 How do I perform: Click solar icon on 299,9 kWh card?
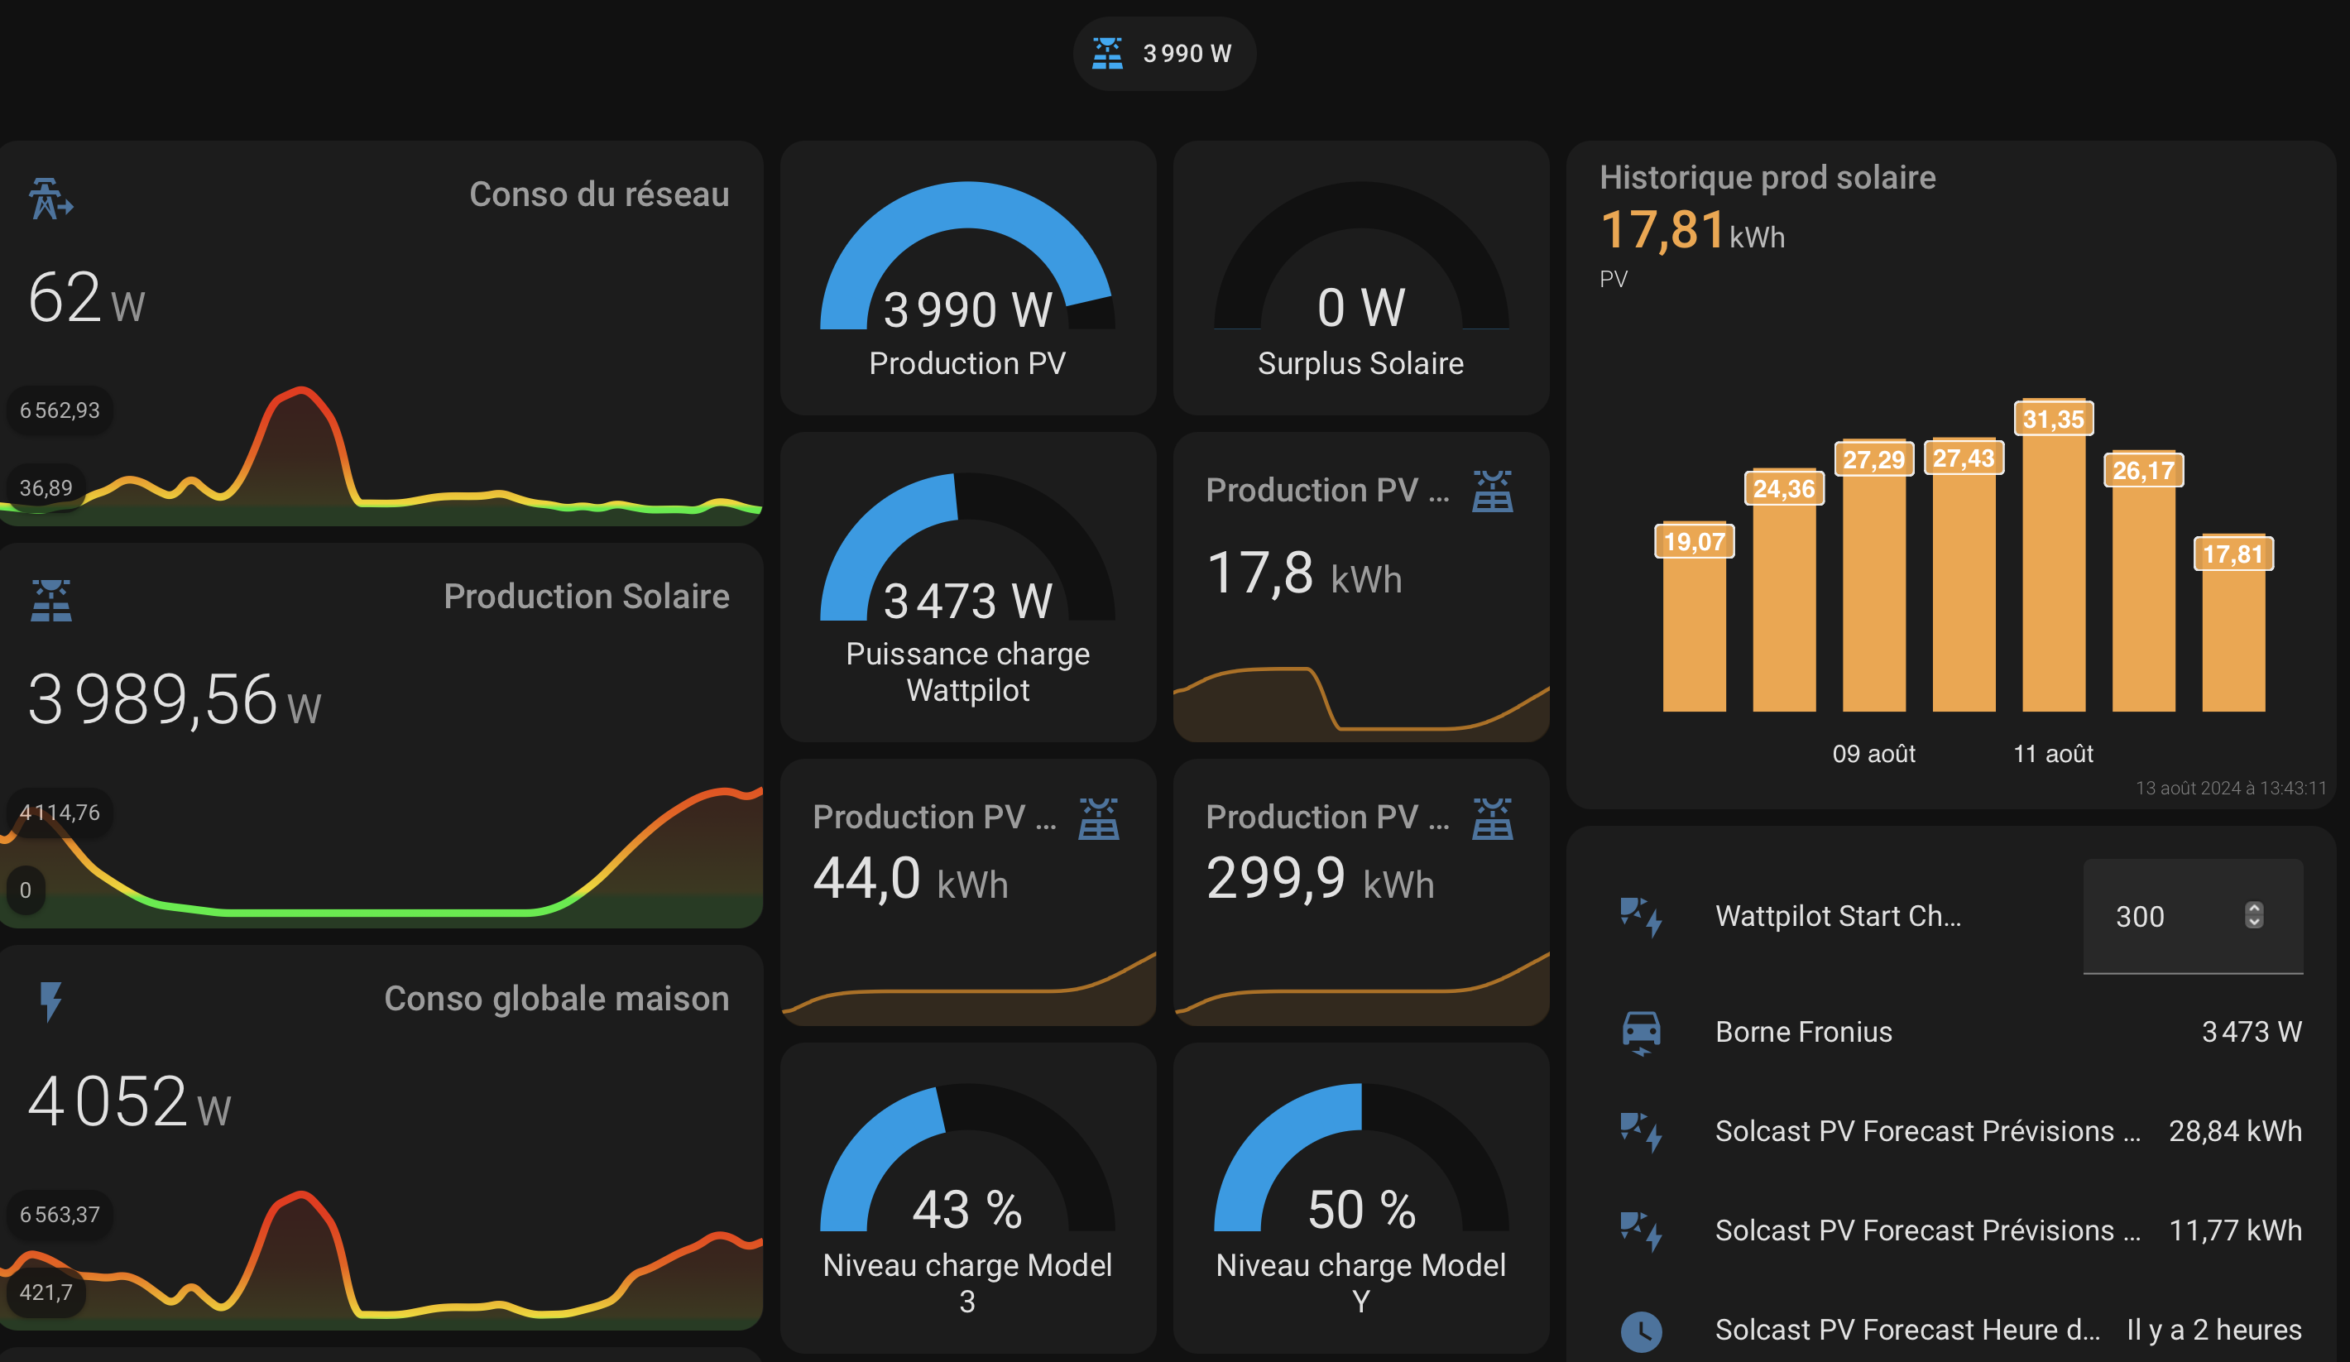click(1492, 818)
